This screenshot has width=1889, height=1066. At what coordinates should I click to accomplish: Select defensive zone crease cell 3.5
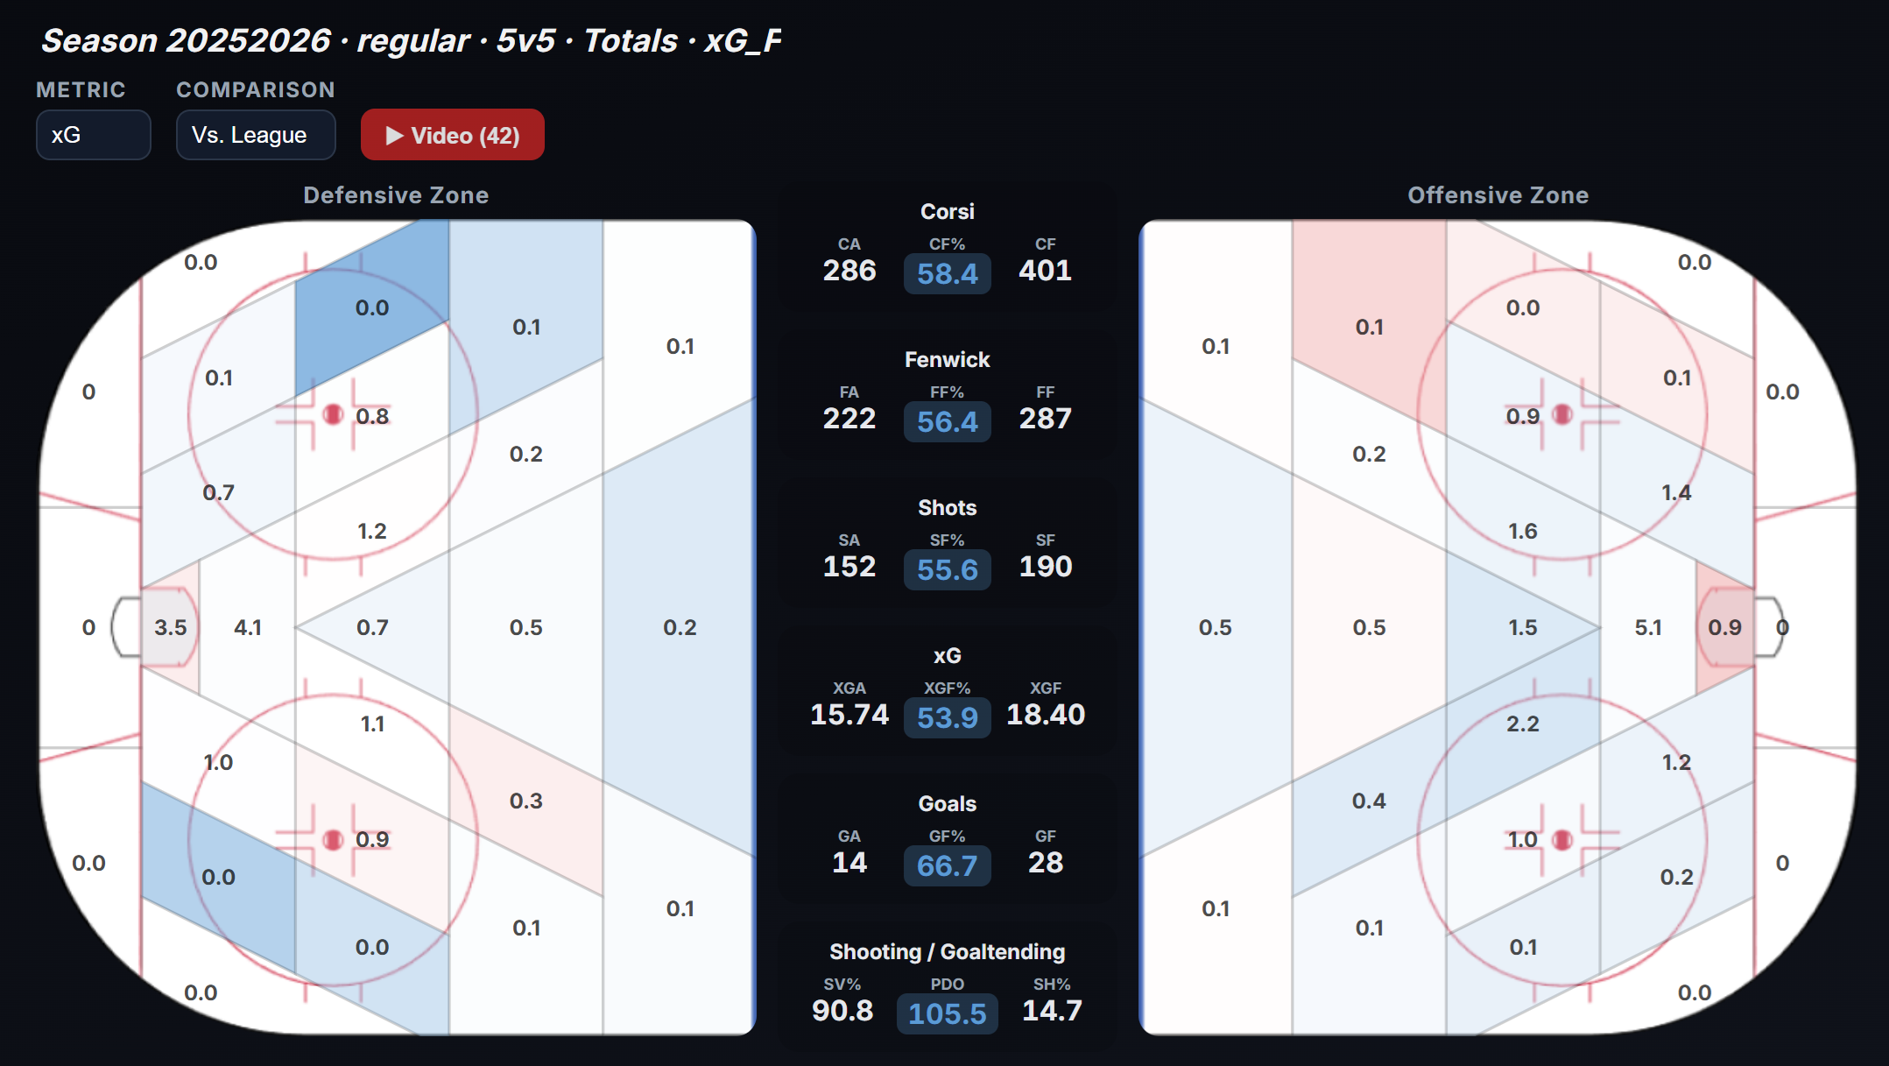[x=171, y=627]
